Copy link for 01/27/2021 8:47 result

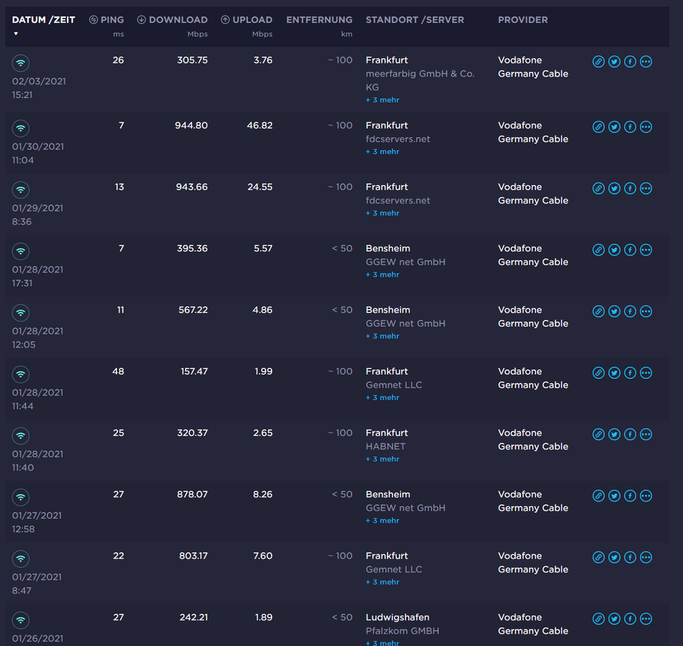pos(598,556)
